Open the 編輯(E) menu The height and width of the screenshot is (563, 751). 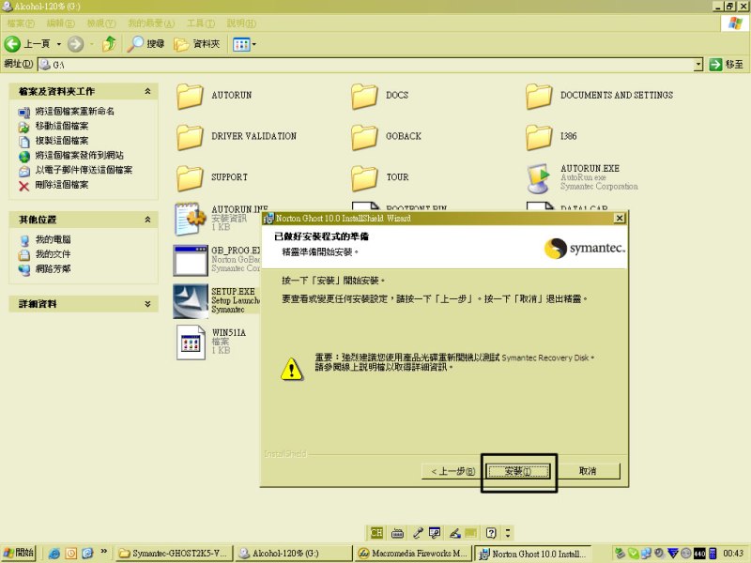(60, 23)
